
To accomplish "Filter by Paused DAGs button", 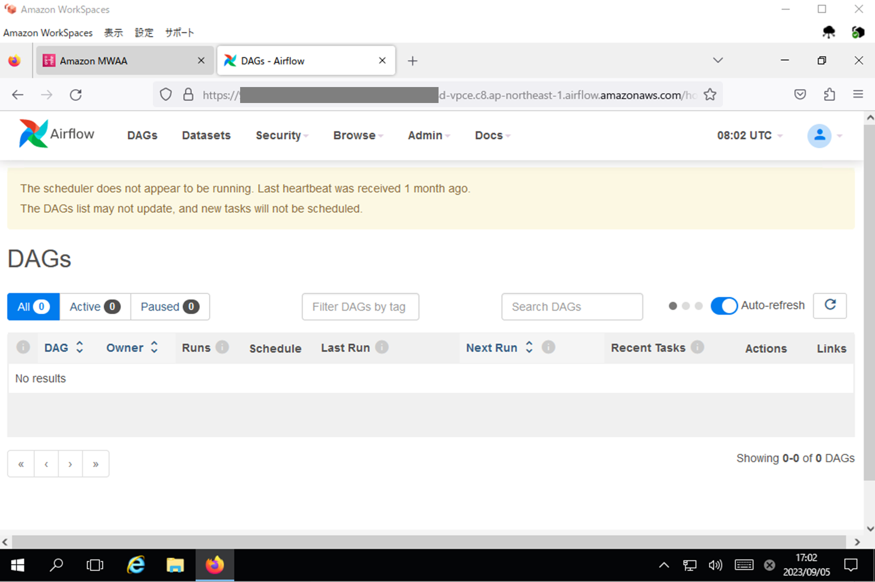I will (170, 307).
